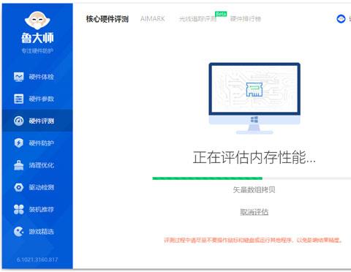Select the 清理优化 broom icon
This screenshot has width=351, height=272.
tap(19, 165)
